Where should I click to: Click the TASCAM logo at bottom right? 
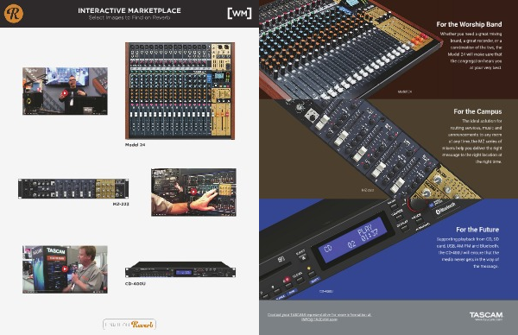point(486,315)
